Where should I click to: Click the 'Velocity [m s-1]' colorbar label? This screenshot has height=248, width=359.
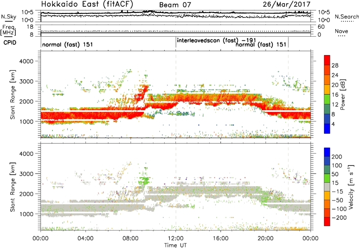click(x=351, y=187)
